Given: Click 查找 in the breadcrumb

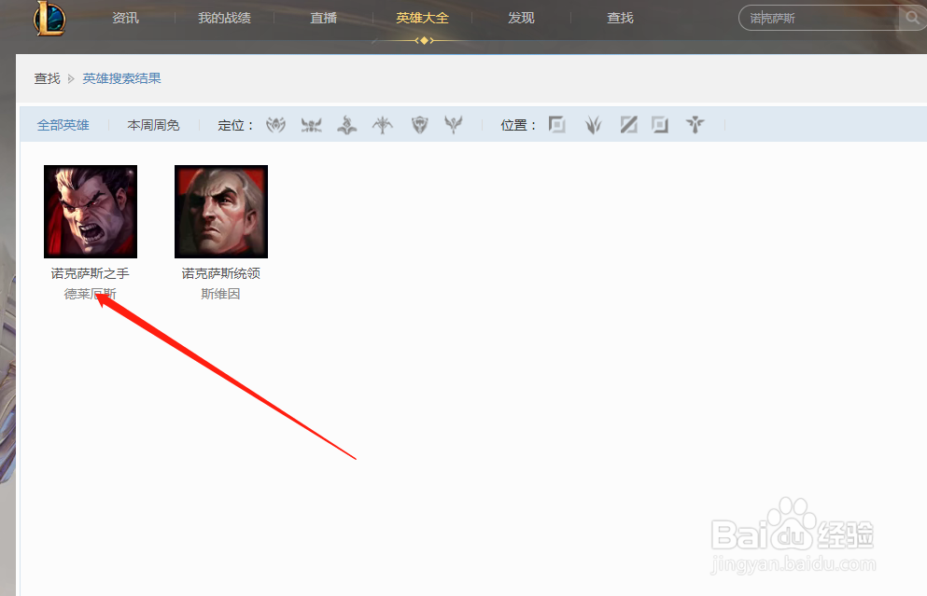Looking at the screenshot, I should click(x=48, y=78).
